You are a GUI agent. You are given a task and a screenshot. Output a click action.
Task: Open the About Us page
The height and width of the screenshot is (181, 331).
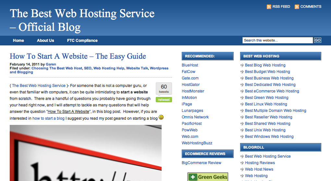45,41
